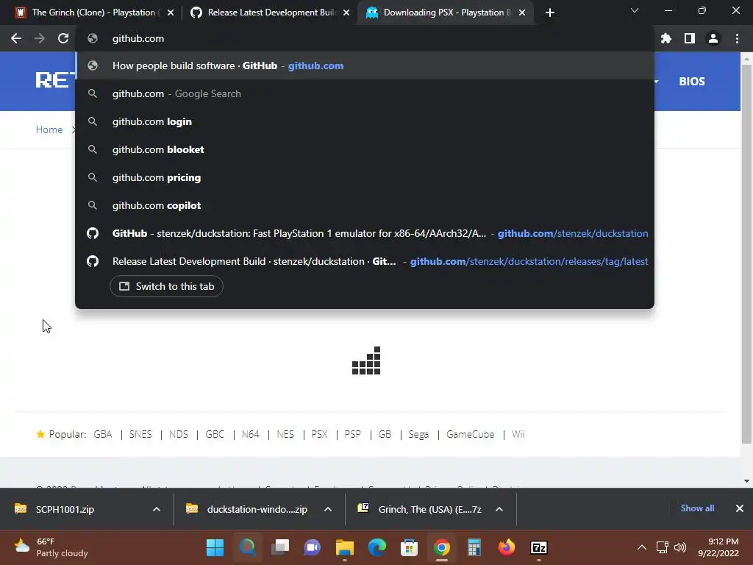Launch Microsoft Edge from the taskbar
753x565 pixels.
tap(377, 547)
